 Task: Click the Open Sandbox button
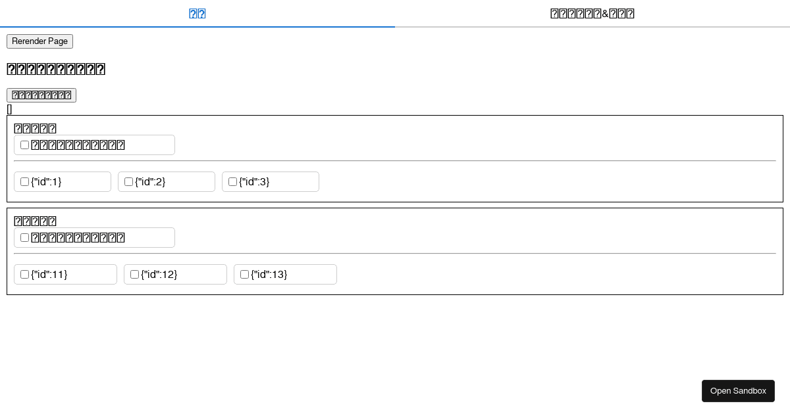point(738,391)
